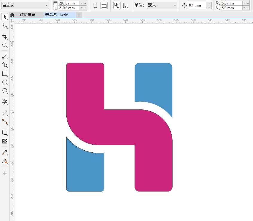Image resolution: width=253 pixels, height=221 pixels.
Task: Add a new document tab
Action: (79, 15)
